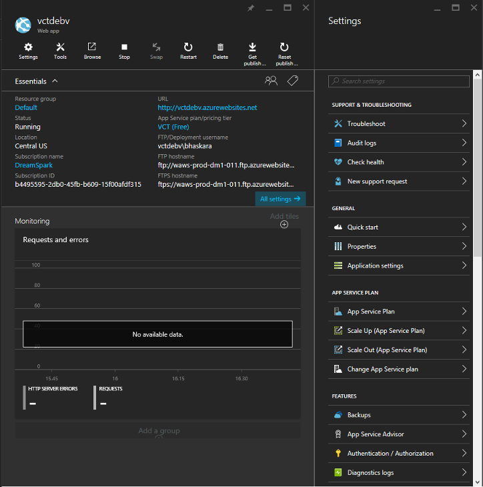Screen dimensions: 483x487
Task: Expand the Diagnostics logs row chevron
Action: pyautogui.click(x=464, y=473)
